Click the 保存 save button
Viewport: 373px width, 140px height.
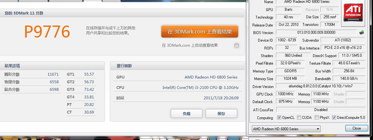click(x=221, y=114)
